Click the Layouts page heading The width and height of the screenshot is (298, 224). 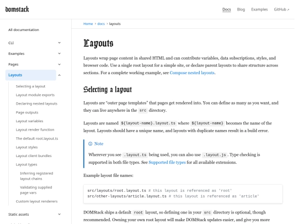98,43
